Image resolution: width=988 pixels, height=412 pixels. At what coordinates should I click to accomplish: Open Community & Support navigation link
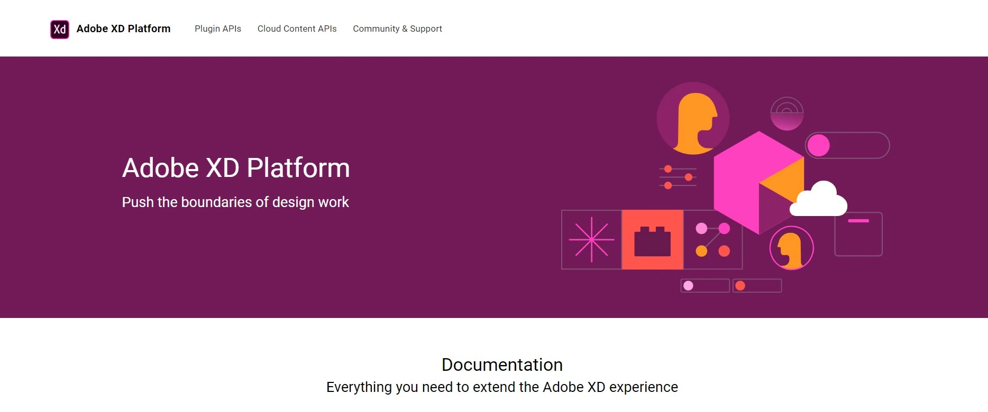pyautogui.click(x=397, y=29)
